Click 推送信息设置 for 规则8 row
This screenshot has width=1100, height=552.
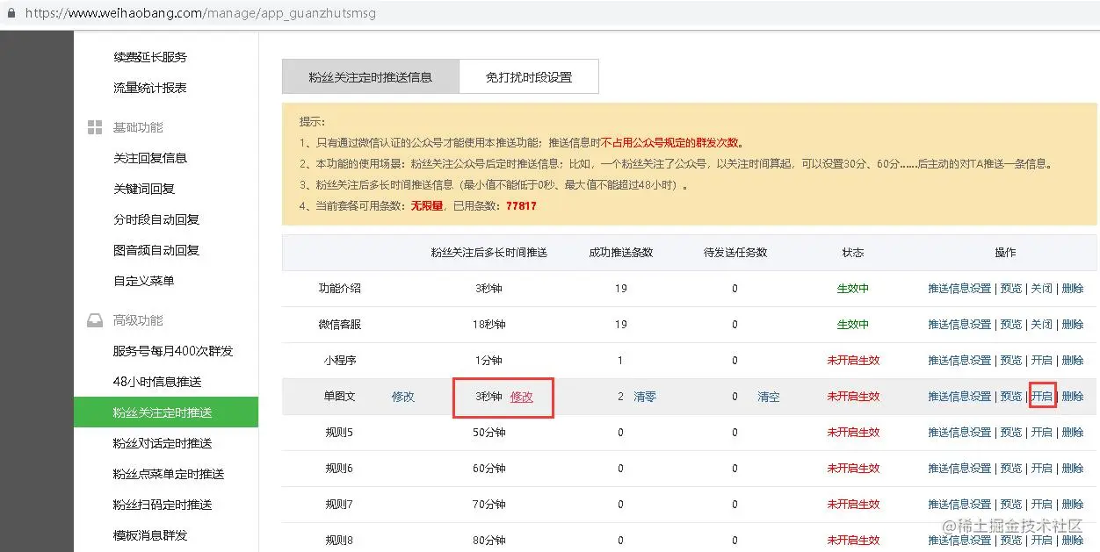click(x=959, y=540)
